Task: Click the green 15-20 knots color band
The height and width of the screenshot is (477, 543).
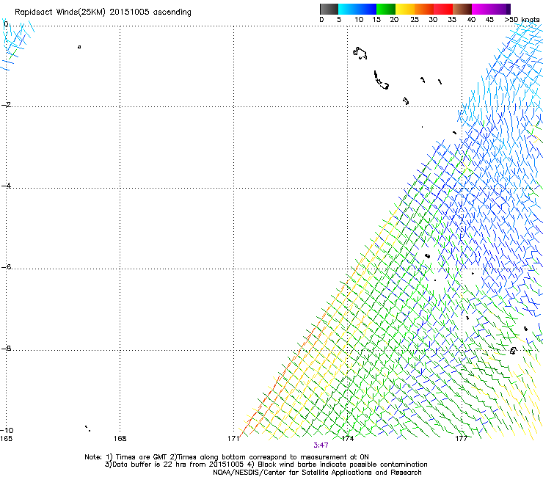Action: (x=386, y=9)
